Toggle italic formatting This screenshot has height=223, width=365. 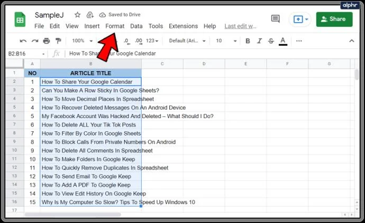[259, 41]
